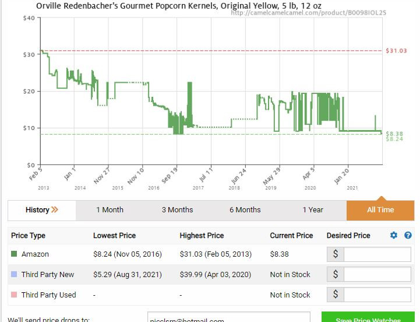Image resolution: width=420 pixels, height=322 pixels.
Task: Click the Third Party Used row label
Action: [x=49, y=295]
